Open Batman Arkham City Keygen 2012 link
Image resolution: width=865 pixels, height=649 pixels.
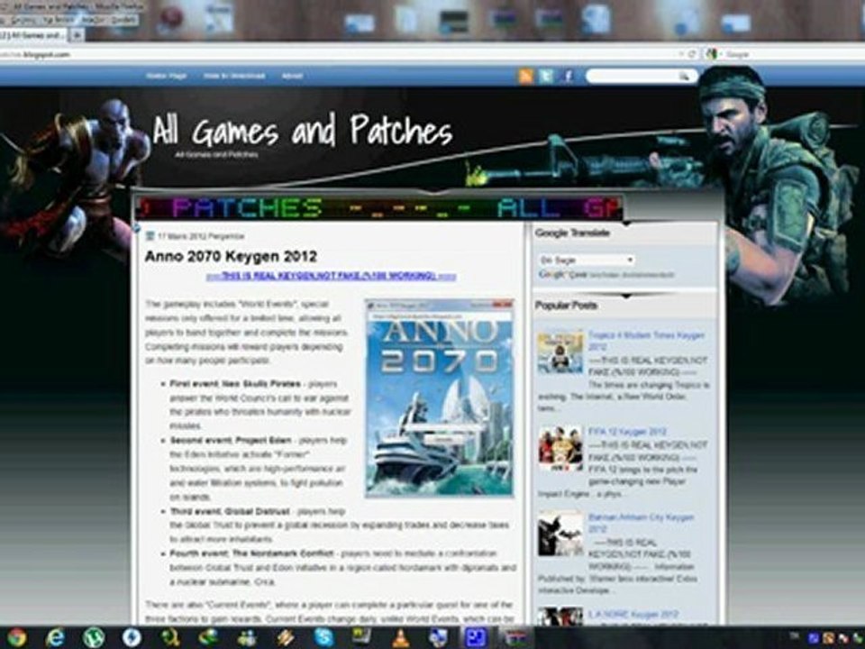641,523
